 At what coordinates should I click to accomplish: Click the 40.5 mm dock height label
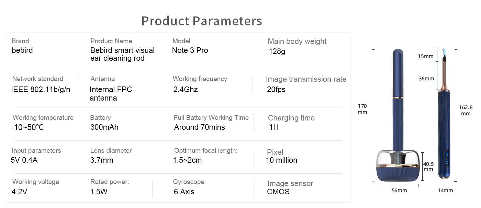pyautogui.click(x=428, y=166)
